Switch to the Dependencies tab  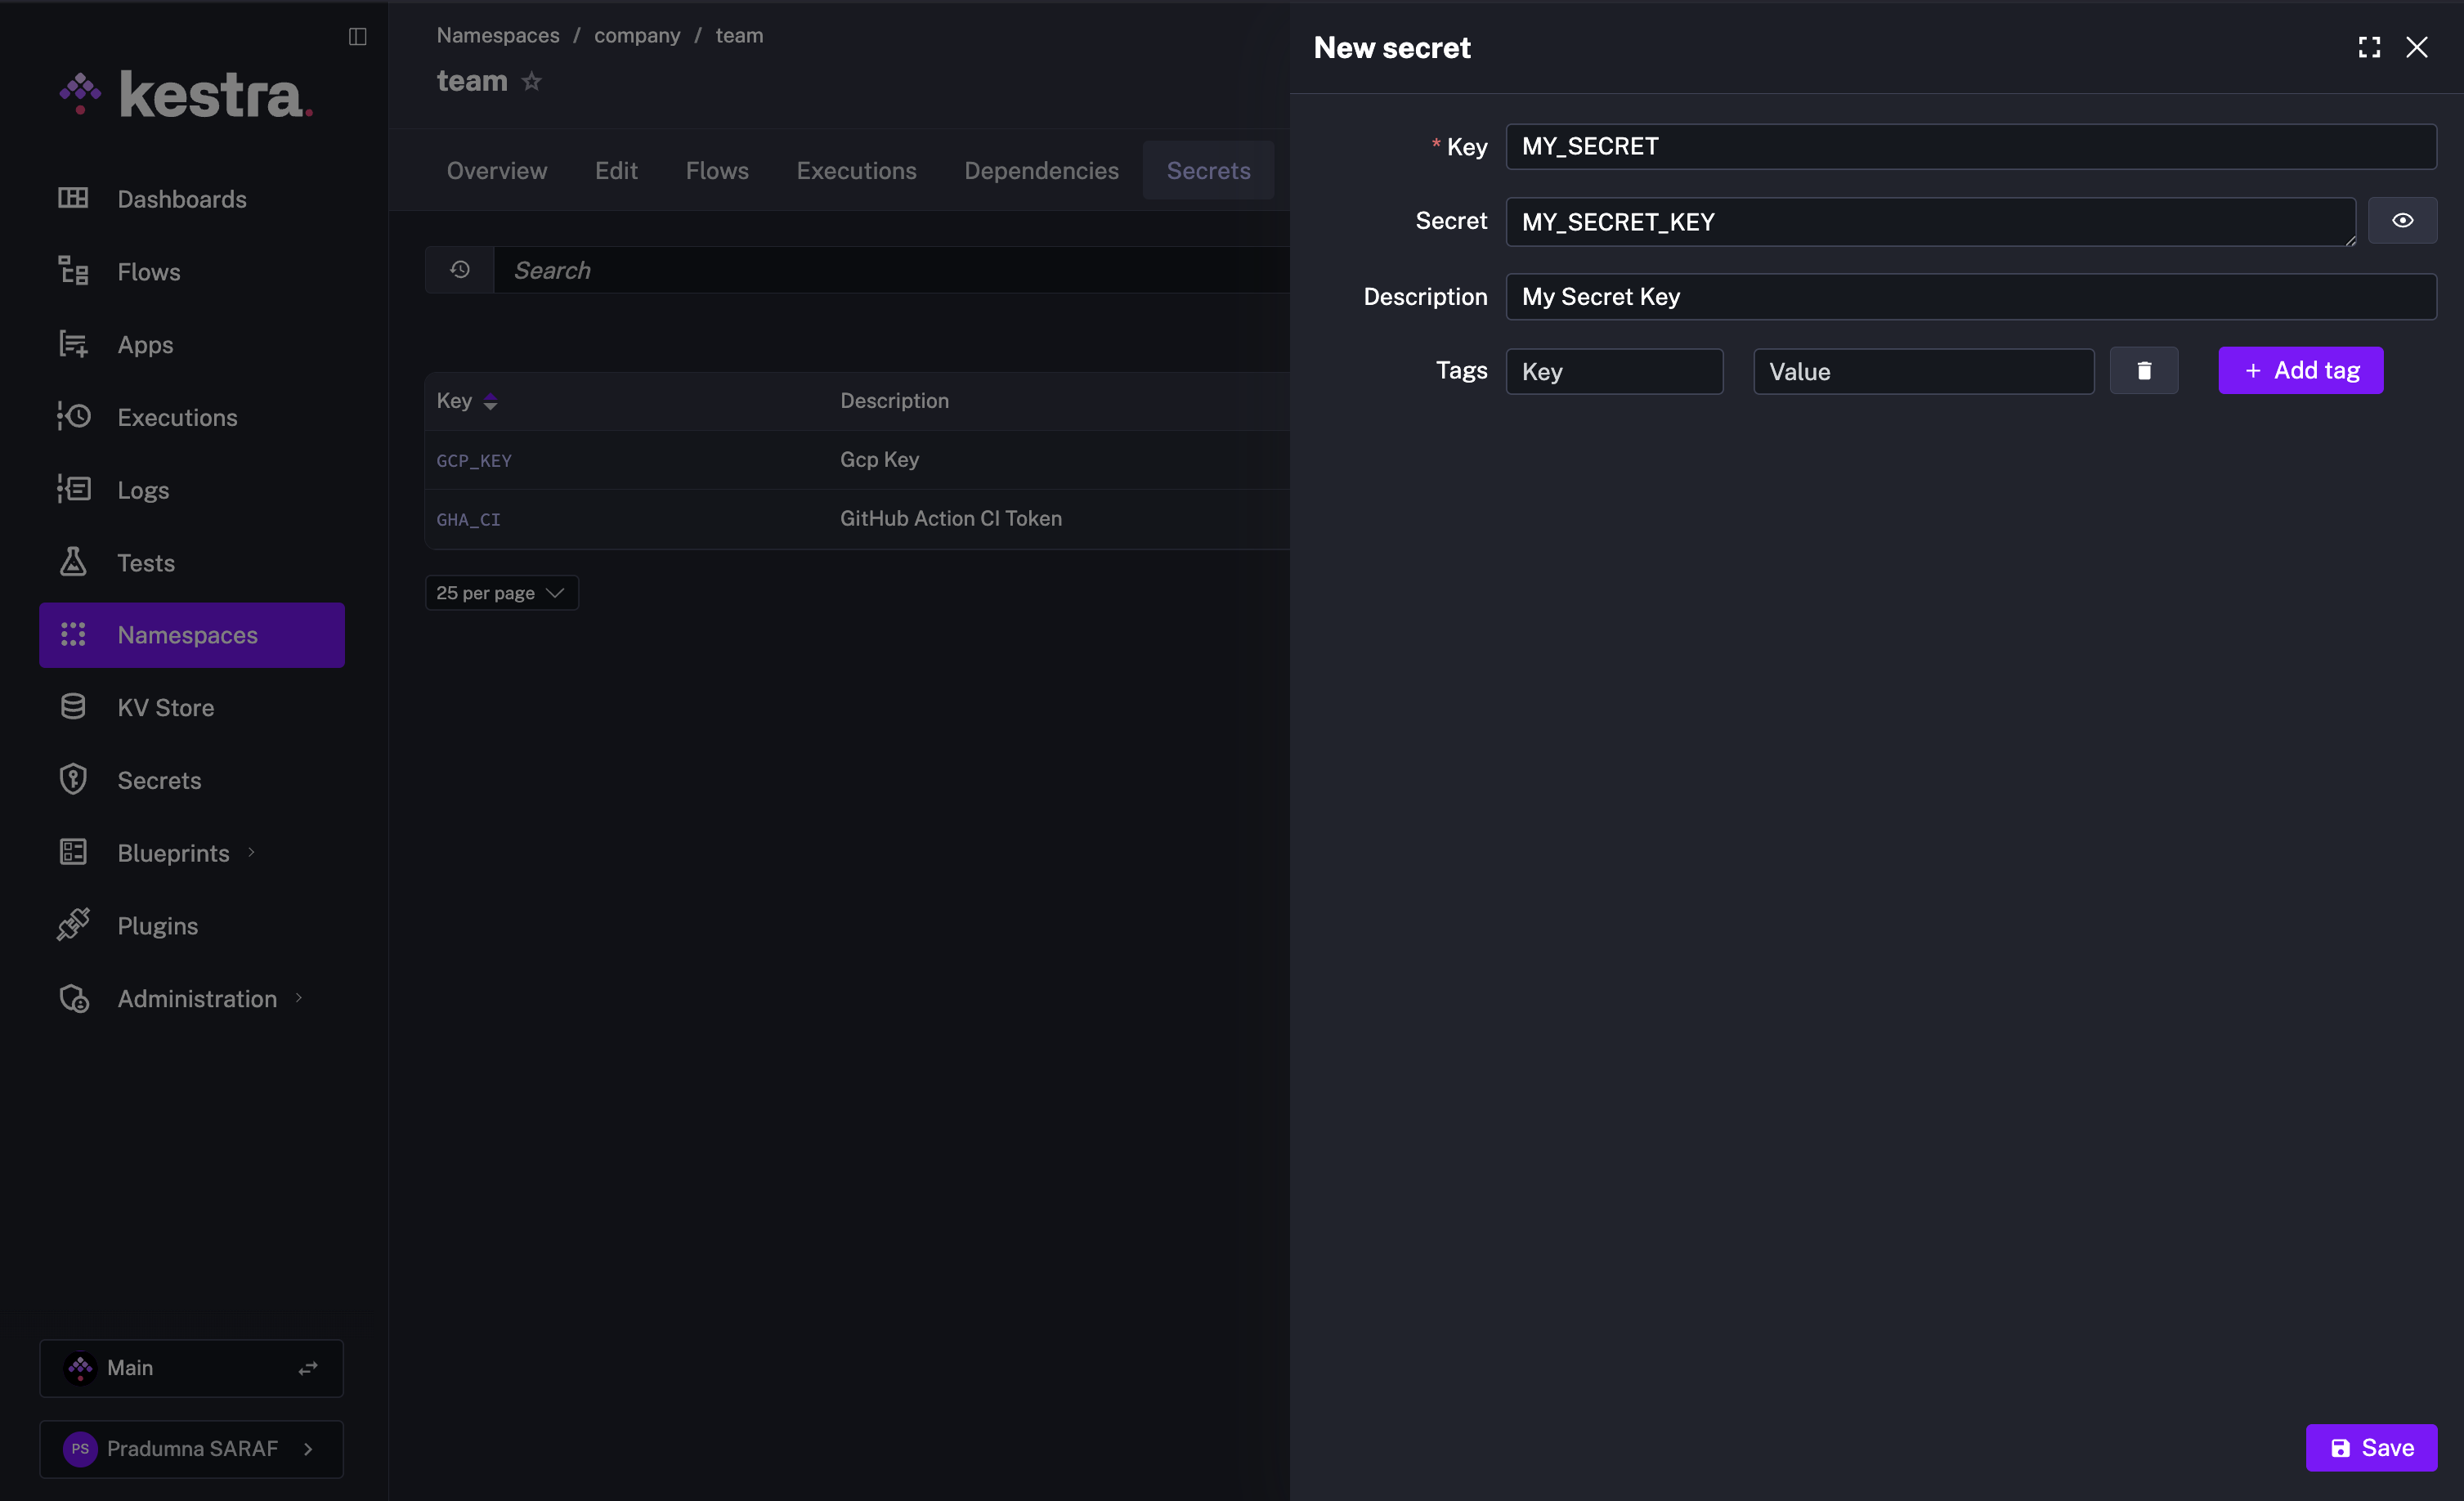(1041, 171)
